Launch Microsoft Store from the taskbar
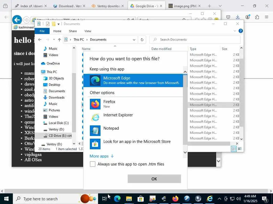Screen dimensions: 273x204 pyautogui.click(x=140, y=199)
